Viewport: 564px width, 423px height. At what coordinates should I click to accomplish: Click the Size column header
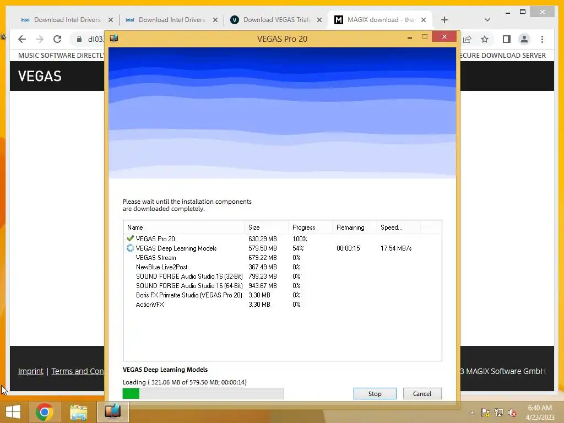pyautogui.click(x=267, y=227)
